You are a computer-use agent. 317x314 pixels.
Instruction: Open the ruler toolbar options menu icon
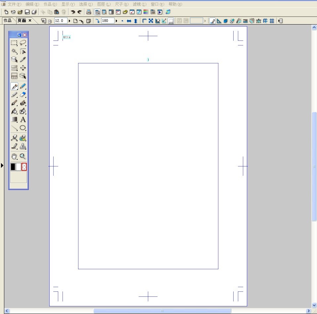pyautogui.click(x=280, y=21)
